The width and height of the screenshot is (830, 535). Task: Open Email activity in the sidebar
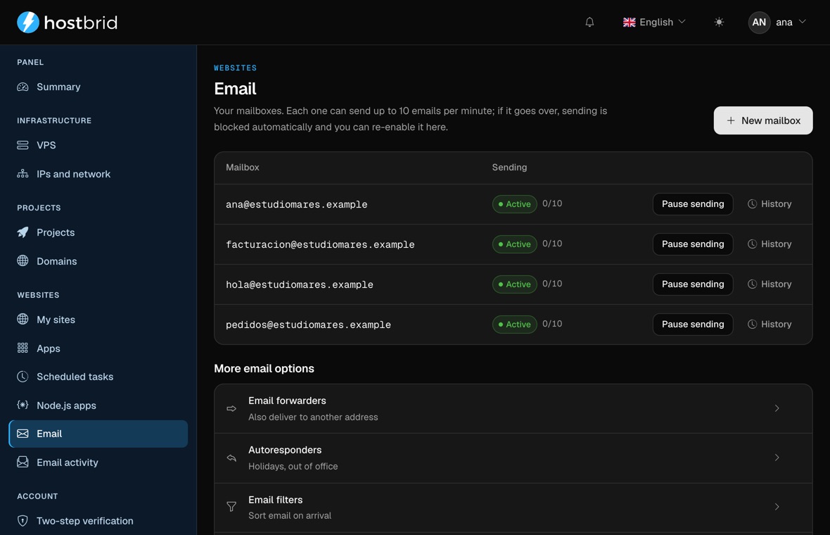[98, 462]
